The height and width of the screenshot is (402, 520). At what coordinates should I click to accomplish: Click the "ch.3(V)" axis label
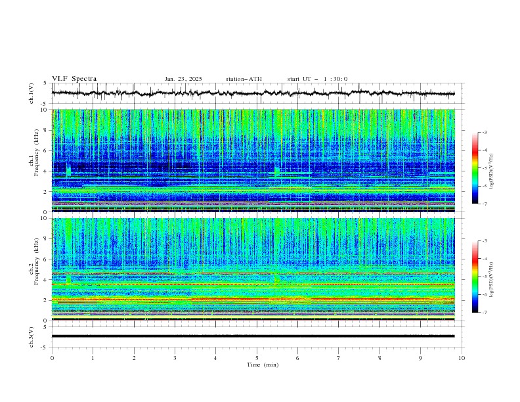[32, 337]
